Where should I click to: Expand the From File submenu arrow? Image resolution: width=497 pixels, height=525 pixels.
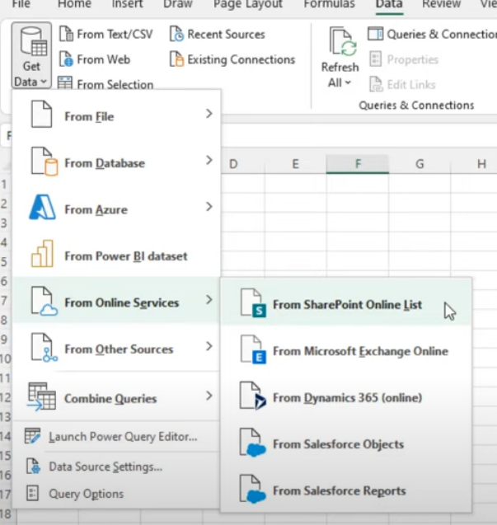[x=209, y=114]
